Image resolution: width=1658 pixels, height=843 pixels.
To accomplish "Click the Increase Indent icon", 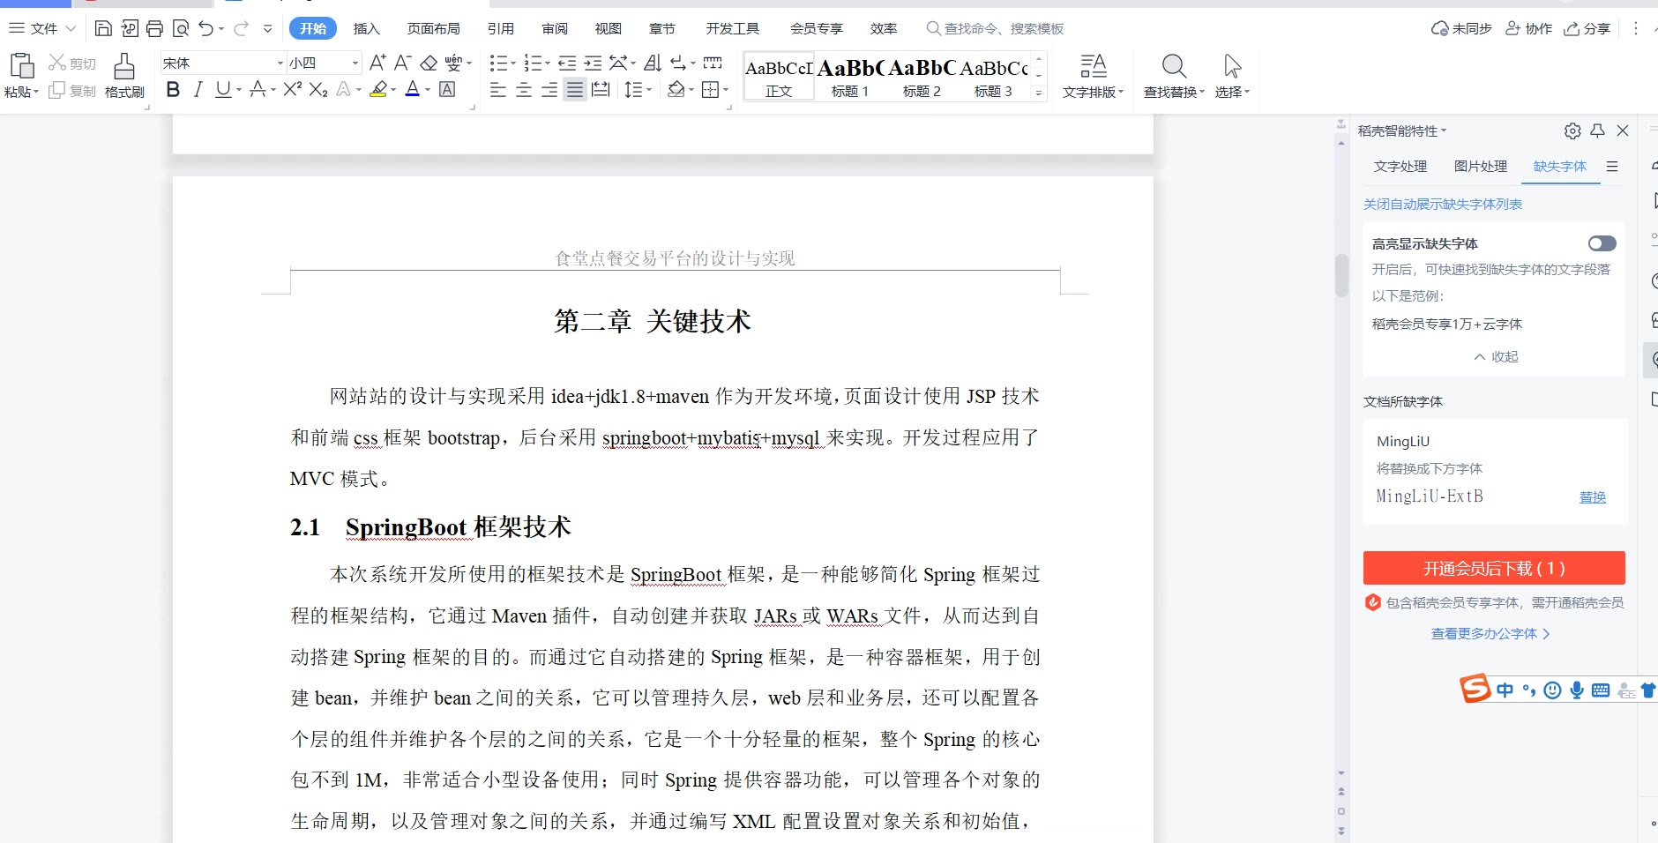I will click(594, 63).
